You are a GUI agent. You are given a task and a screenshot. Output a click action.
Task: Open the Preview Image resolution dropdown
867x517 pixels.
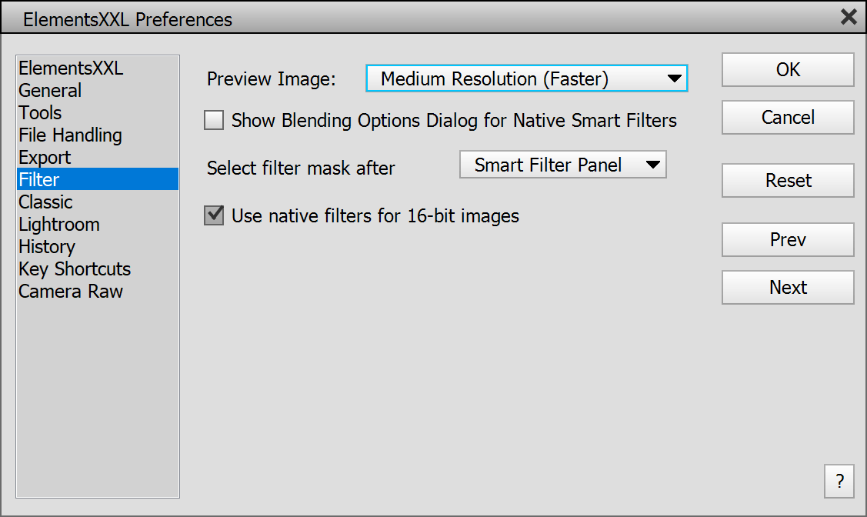(x=526, y=78)
